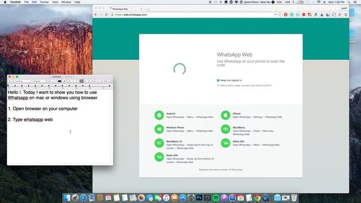
Task: Click the TextEdit ruler right margin marker
Action: (109, 86)
